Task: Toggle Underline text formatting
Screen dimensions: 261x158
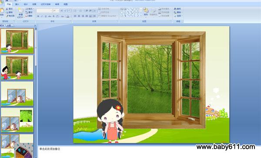Action: pos(46,16)
